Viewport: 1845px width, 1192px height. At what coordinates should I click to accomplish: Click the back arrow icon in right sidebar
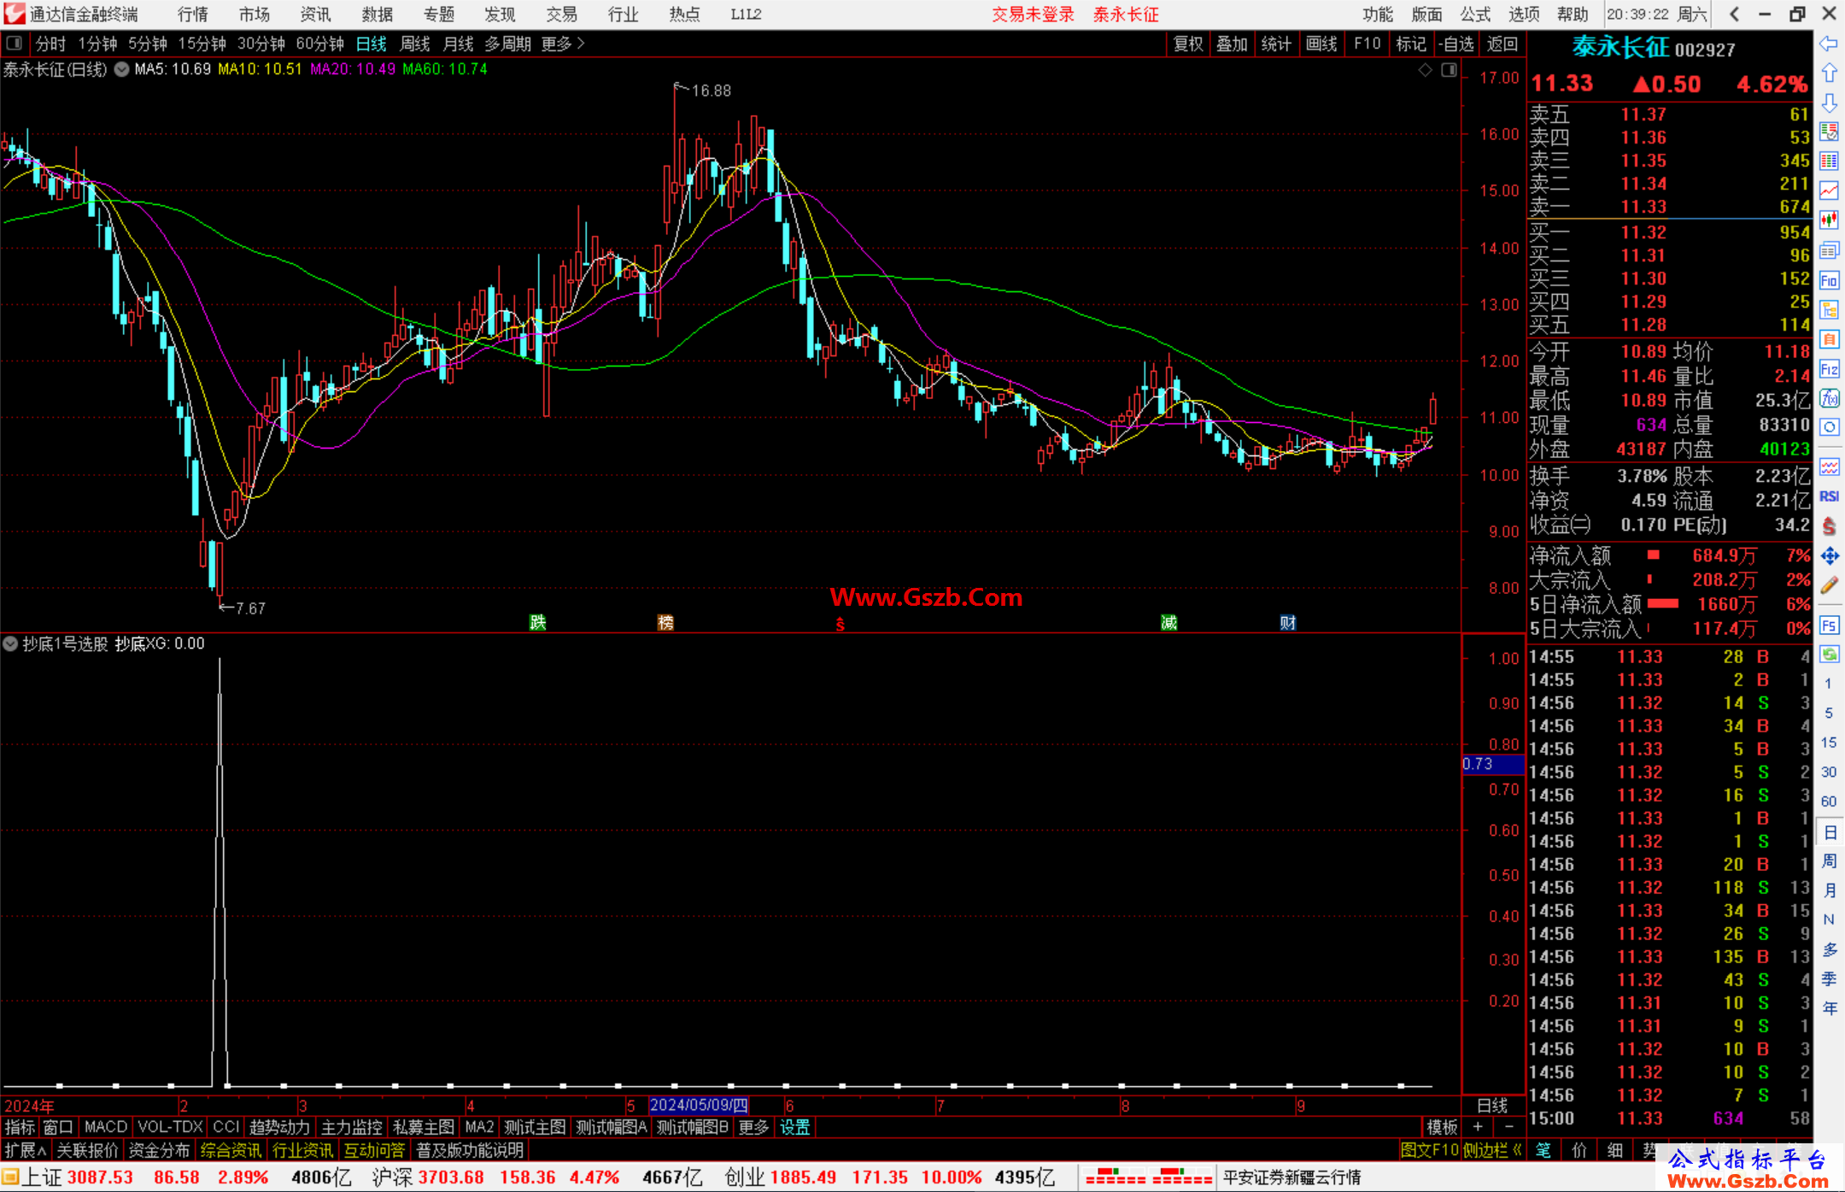pos(1829,44)
